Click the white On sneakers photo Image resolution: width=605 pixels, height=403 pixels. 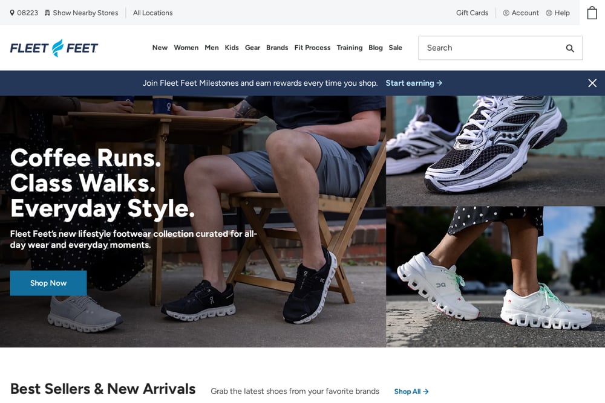[x=495, y=277]
